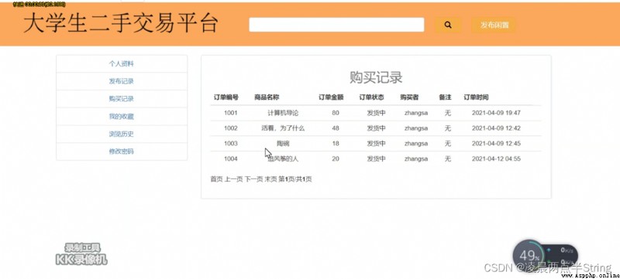620x279 pixels.
Task: Click the 下一页 pagination link
Action: coord(253,179)
